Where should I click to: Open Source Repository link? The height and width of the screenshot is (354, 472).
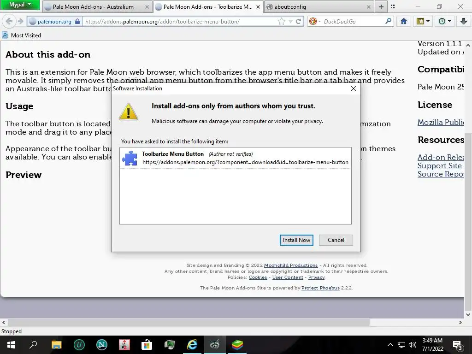441,174
